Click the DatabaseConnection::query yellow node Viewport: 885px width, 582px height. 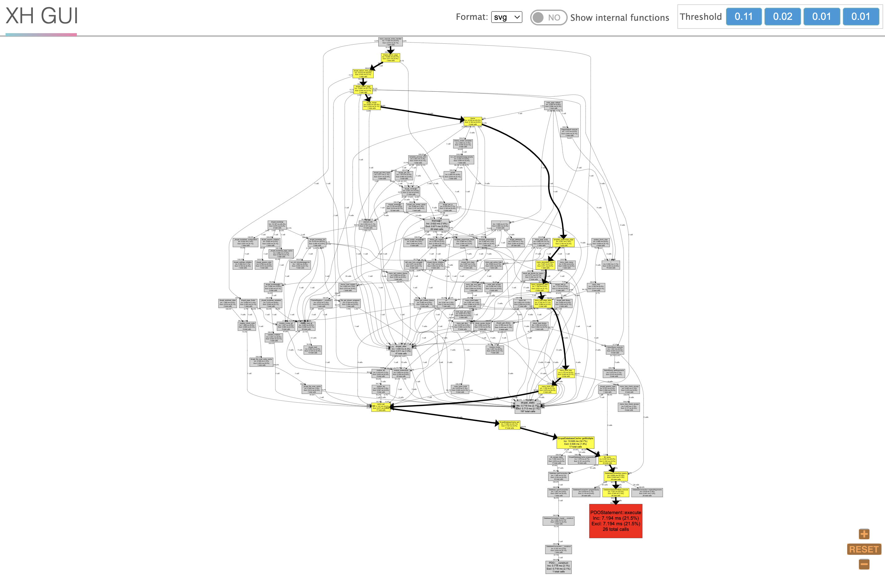click(x=615, y=476)
